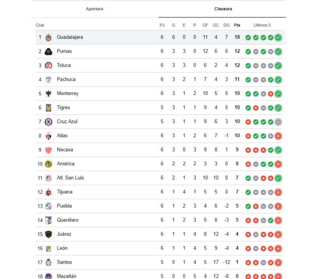Click the Juárez team badge
The width and height of the screenshot is (317, 279).
48,234
